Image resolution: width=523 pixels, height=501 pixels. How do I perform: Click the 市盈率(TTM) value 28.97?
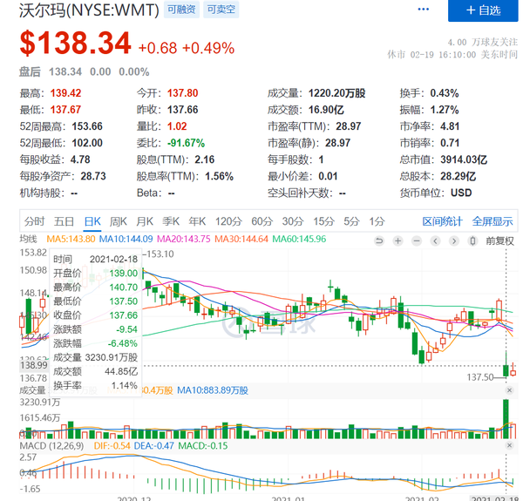point(348,126)
